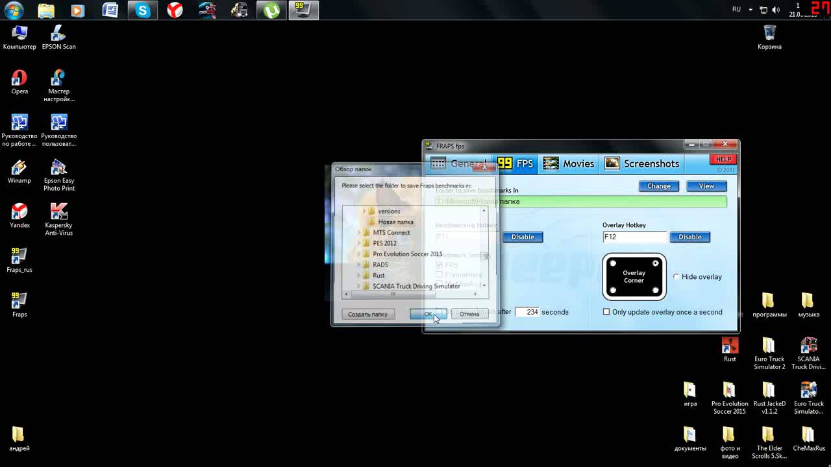Expand the RADS folder node
Image resolution: width=831 pixels, height=467 pixels.
359,265
